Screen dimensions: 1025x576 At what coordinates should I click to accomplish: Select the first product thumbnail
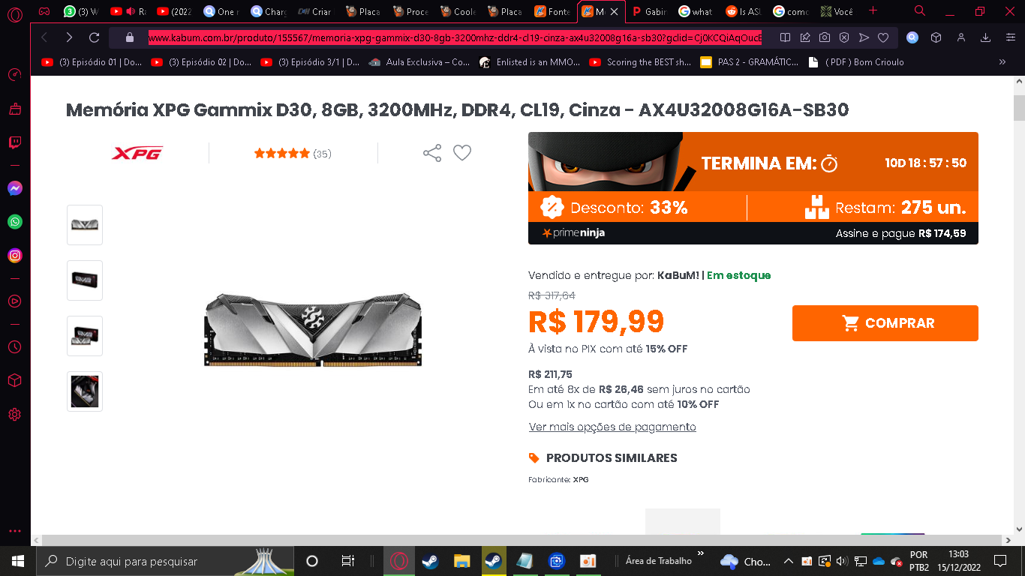(85, 225)
